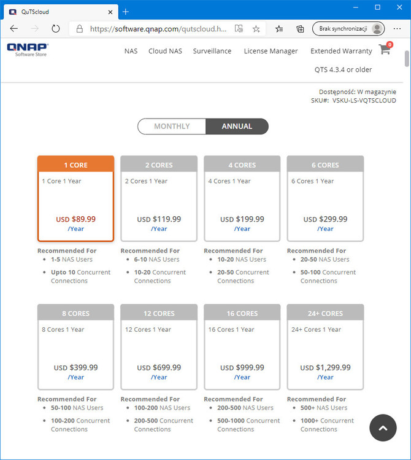Add page to favorites with star icon
This screenshot has width=411, height=460.
coord(256,29)
